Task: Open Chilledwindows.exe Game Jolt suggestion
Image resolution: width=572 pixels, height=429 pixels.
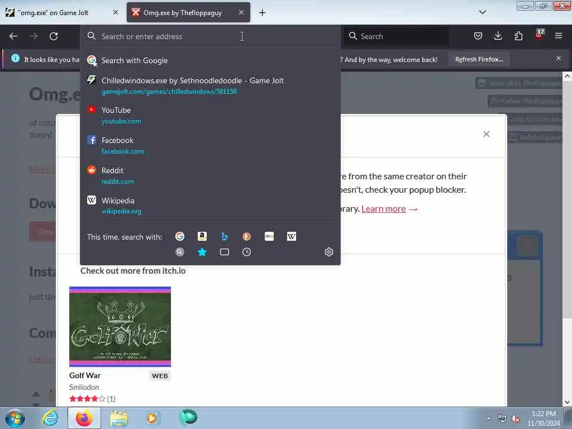Action: [210, 85]
